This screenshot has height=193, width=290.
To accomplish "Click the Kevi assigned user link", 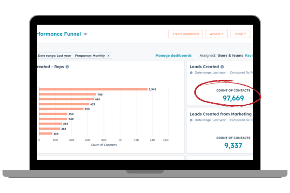I will [249, 55].
